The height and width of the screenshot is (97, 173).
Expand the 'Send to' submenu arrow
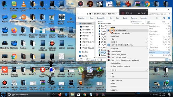(147, 70)
